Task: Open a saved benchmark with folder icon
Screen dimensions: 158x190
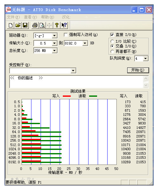Action: (18, 25)
